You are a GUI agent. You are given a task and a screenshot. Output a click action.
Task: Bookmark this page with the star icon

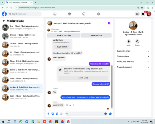coord(142,8)
